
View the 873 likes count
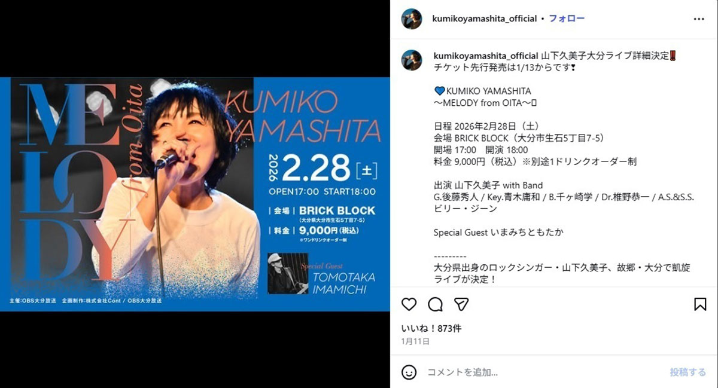point(431,328)
